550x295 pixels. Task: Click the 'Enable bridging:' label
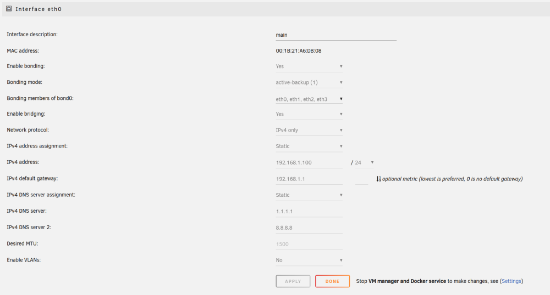26,114
